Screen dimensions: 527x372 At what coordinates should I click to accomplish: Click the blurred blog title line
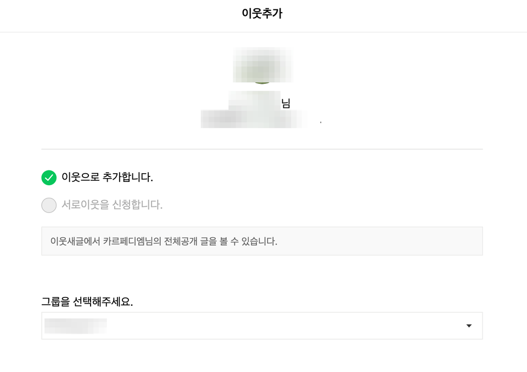[254, 119]
